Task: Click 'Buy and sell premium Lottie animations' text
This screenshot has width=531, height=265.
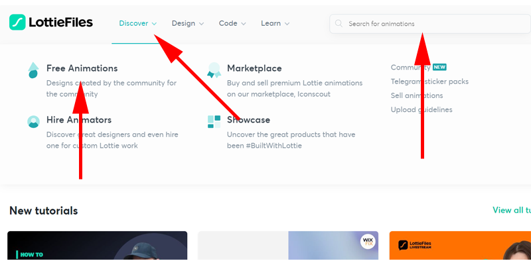Action: [295, 89]
